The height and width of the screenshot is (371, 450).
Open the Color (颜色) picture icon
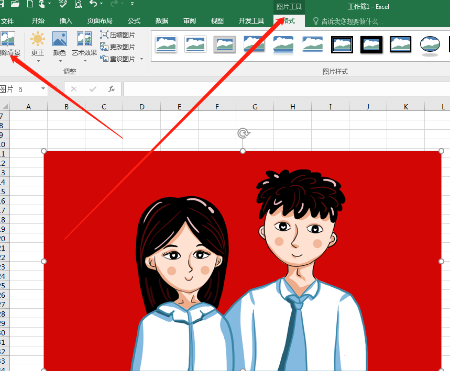click(60, 39)
